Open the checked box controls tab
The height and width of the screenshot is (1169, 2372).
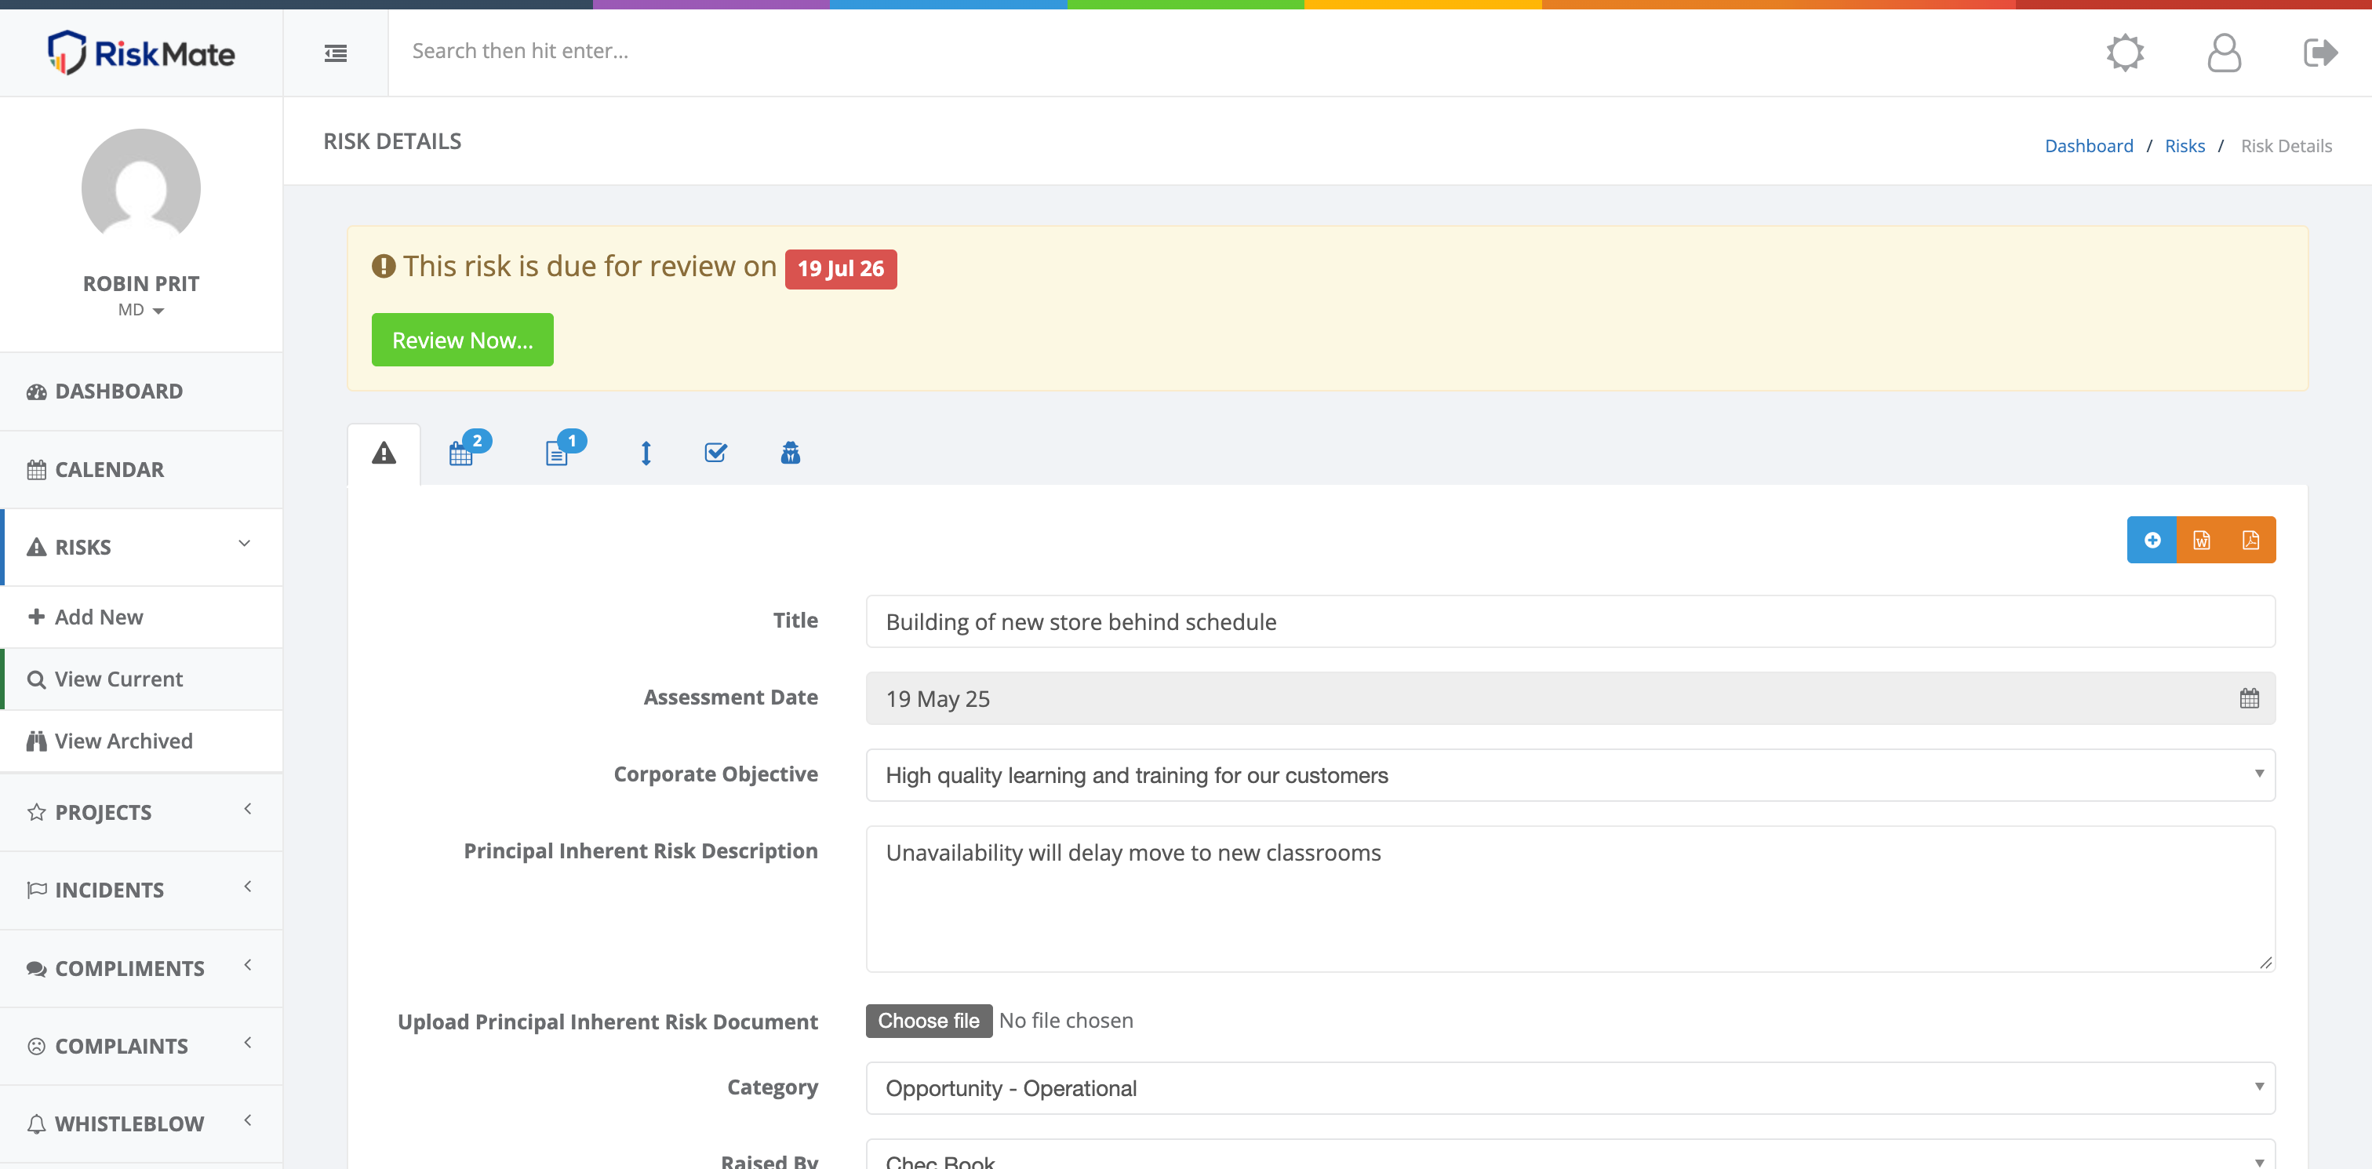pyautogui.click(x=715, y=453)
